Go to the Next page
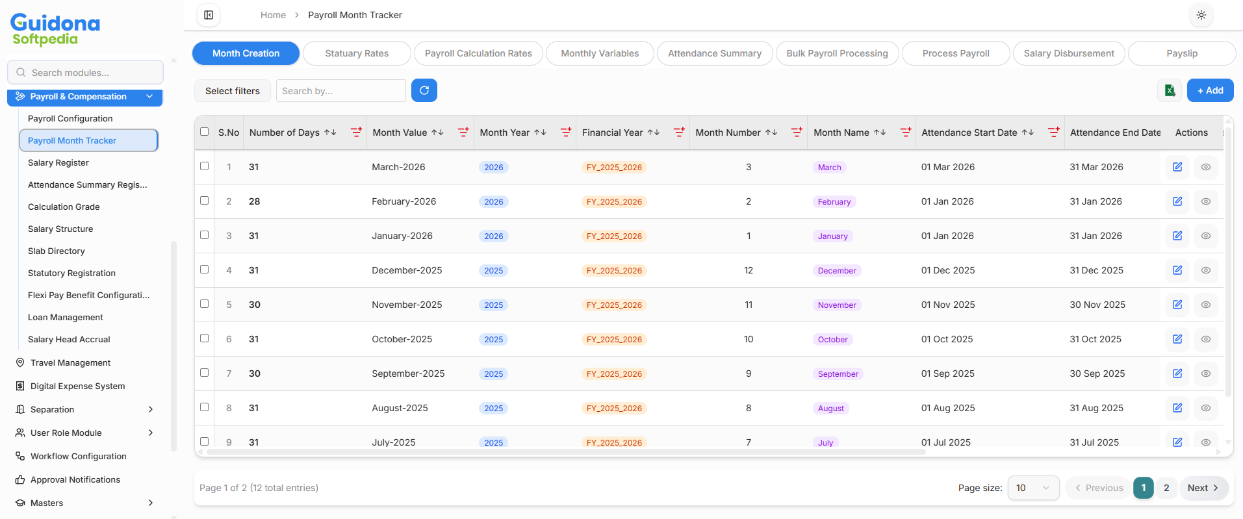Viewport: 1243px width, 519px height. pyautogui.click(x=1203, y=488)
